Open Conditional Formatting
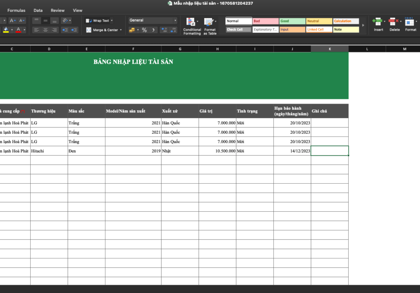The height and width of the screenshot is (293, 420). pyautogui.click(x=192, y=26)
